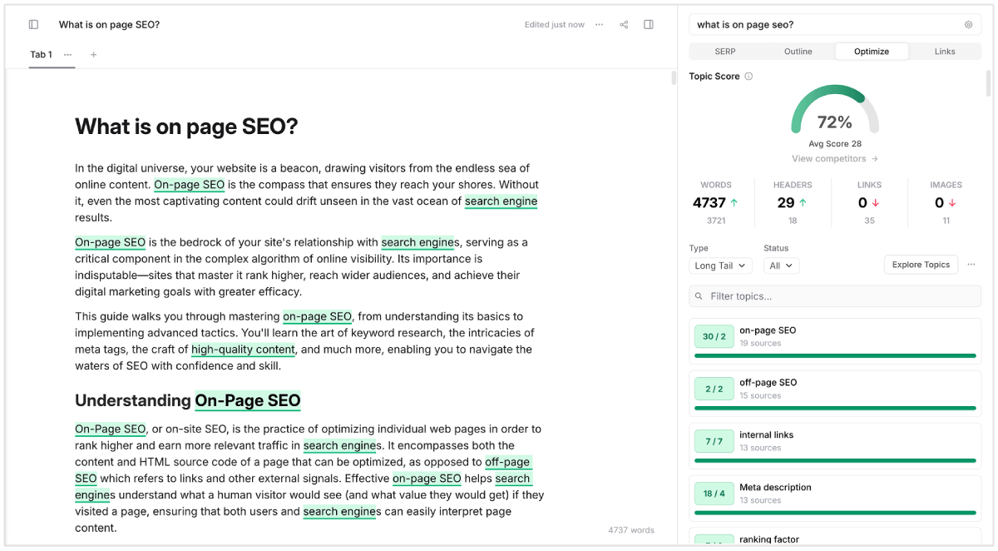Open the Links tab
The image size is (998, 551).
[x=944, y=52]
